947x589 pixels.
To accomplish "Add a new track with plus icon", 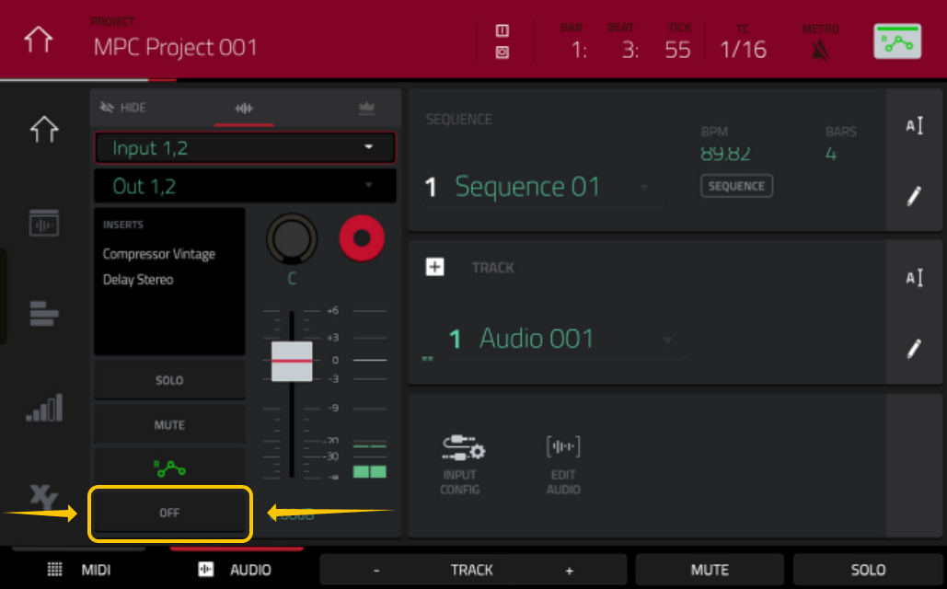I will (434, 267).
